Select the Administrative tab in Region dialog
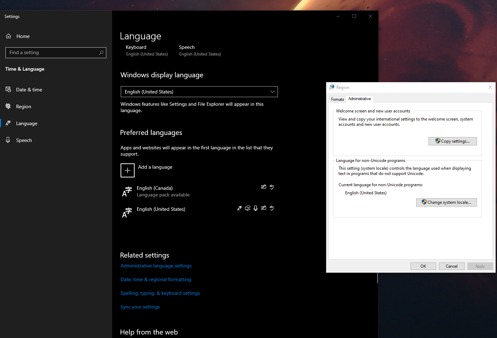 click(x=360, y=99)
